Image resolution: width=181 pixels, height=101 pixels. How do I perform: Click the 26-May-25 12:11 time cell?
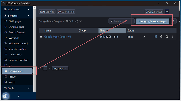(109, 37)
